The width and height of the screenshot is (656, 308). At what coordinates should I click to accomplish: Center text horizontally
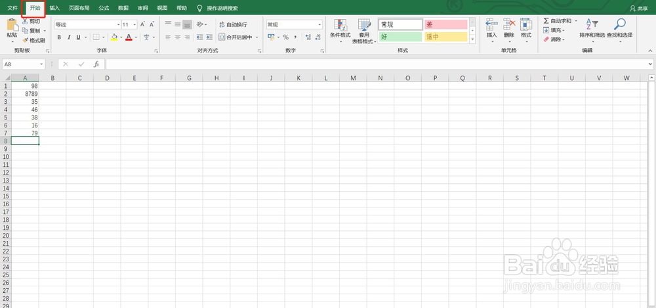coord(177,37)
